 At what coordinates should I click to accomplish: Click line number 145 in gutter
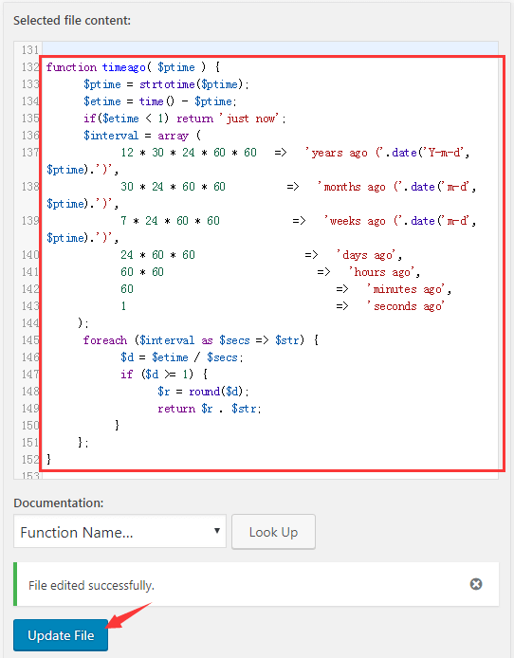pyautogui.click(x=30, y=340)
